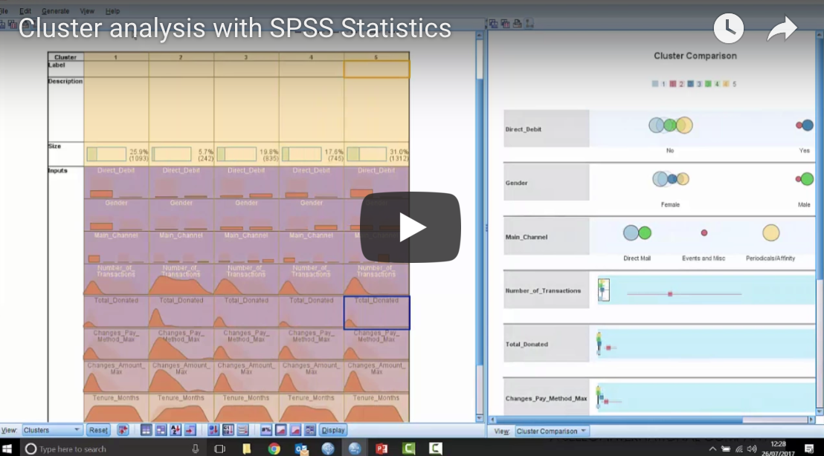Image resolution: width=824 pixels, height=456 pixels.
Task: Click the Copy Visualization icon above Cluster Comparison
Action: coord(492,24)
